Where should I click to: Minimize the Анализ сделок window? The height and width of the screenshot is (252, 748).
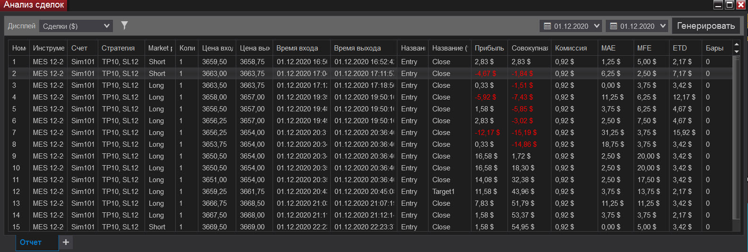(718, 5)
